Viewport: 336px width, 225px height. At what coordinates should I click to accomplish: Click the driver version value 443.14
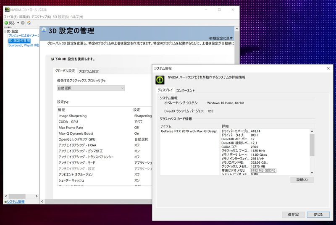click(255, 131)
